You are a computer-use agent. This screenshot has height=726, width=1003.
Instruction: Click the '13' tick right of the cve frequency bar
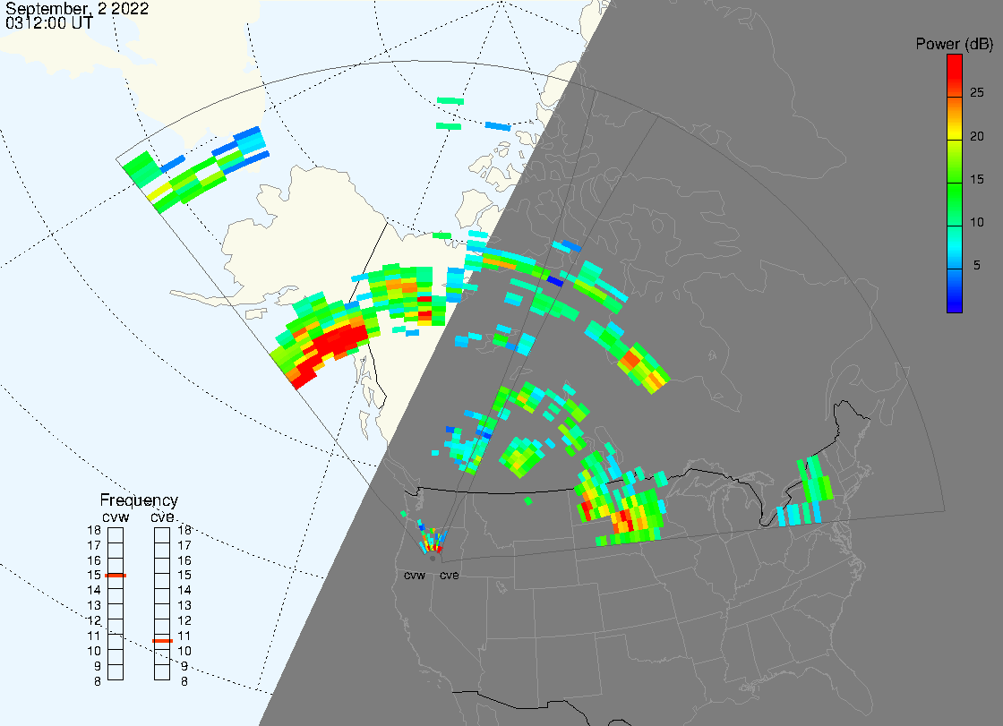[184, 606]
